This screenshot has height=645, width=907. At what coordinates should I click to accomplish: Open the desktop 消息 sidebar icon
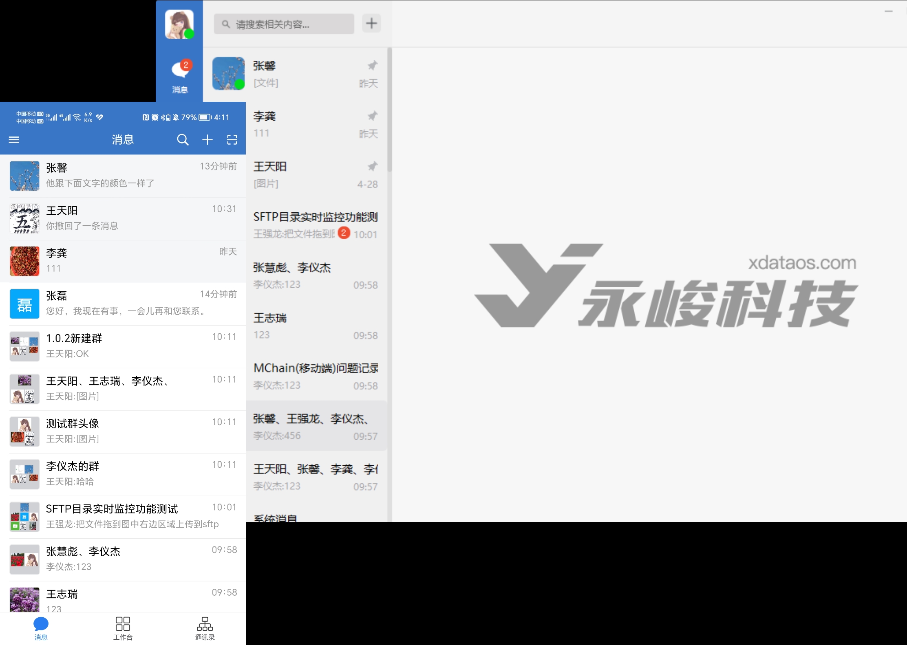point(180,76)
